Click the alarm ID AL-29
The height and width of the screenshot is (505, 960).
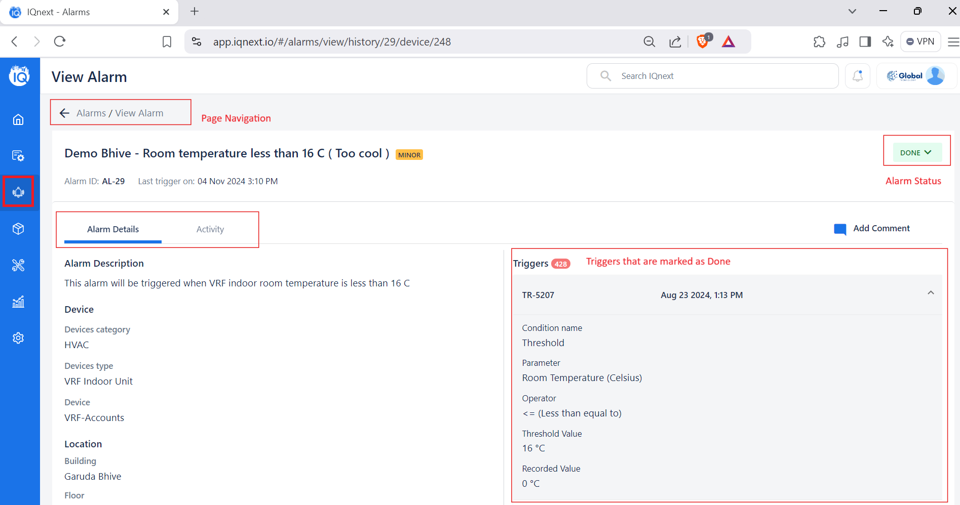pyautogui.click(x=113, y=181)
